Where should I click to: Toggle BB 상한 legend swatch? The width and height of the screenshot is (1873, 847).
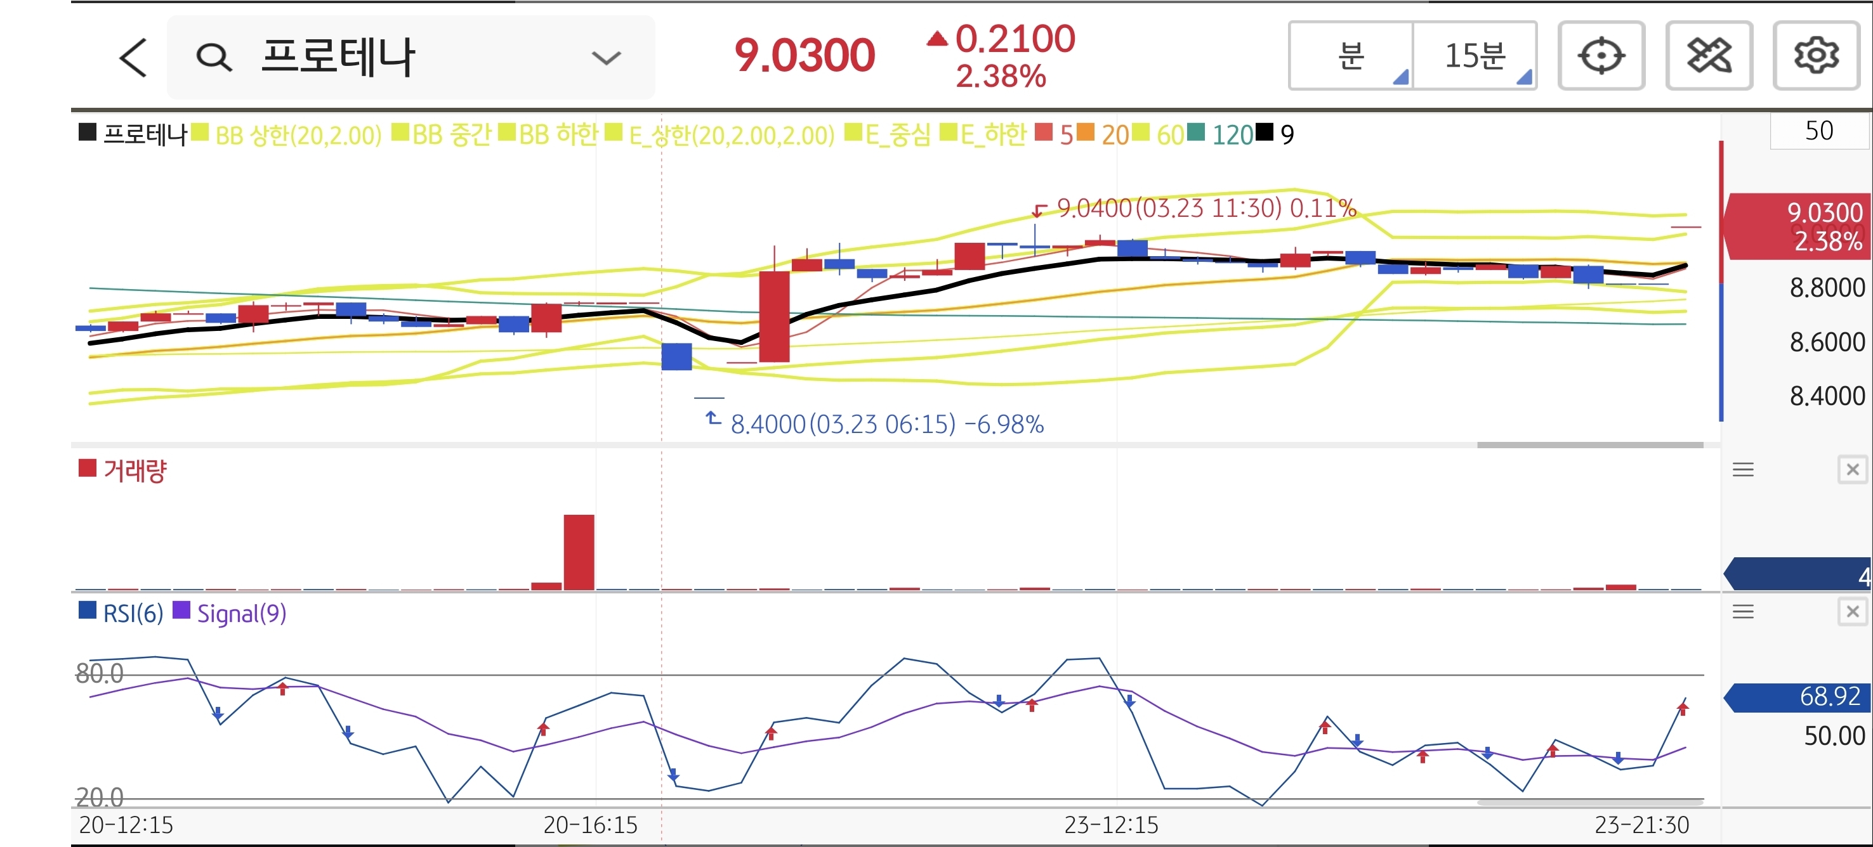click(200, 133)
